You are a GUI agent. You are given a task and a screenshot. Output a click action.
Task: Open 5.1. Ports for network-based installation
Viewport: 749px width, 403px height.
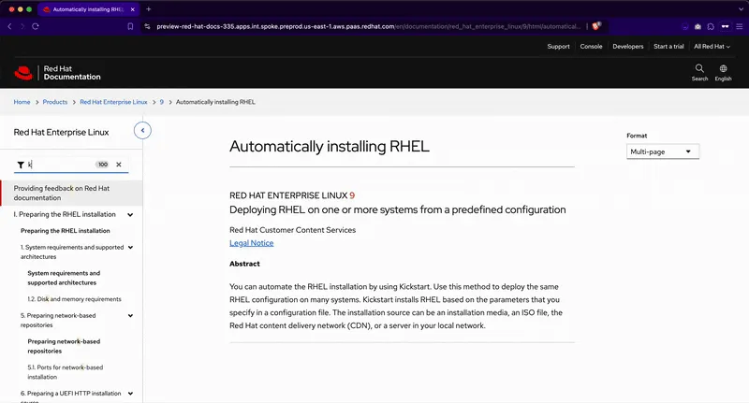click(x=65, y=372)
